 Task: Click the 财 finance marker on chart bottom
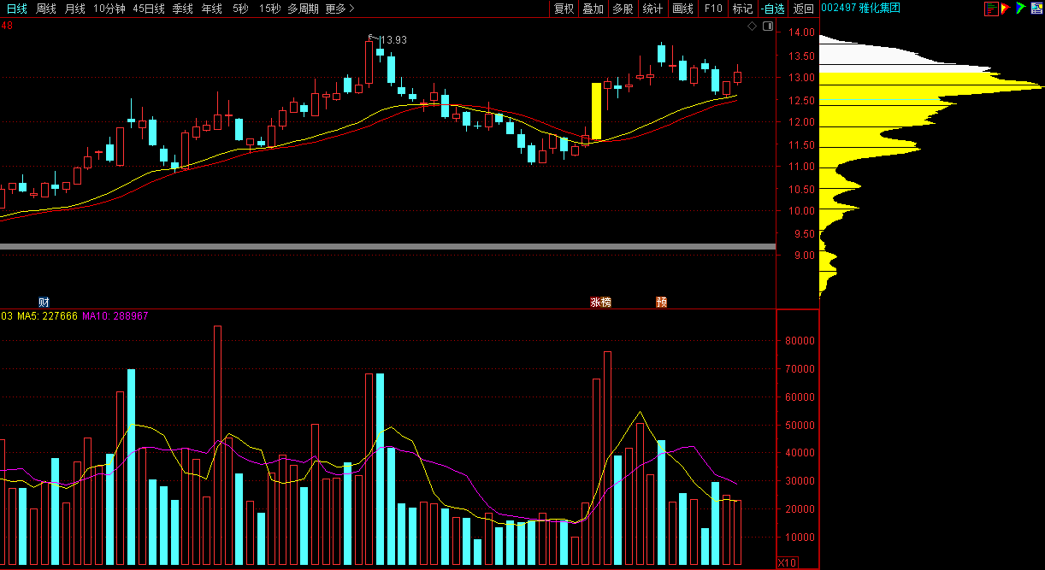[x=44, y=302]
